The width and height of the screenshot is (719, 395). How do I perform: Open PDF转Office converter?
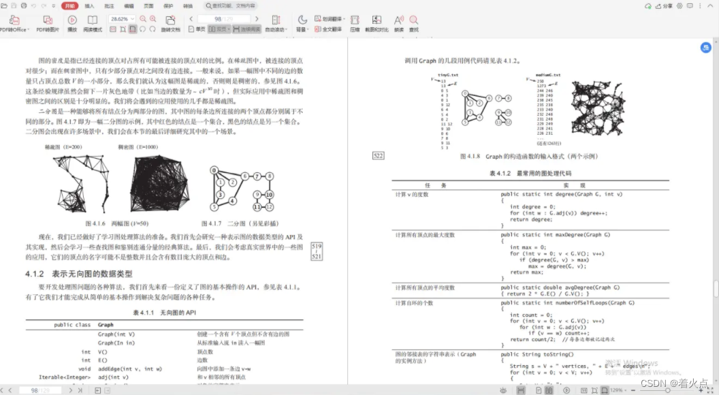tap(14, 24)
